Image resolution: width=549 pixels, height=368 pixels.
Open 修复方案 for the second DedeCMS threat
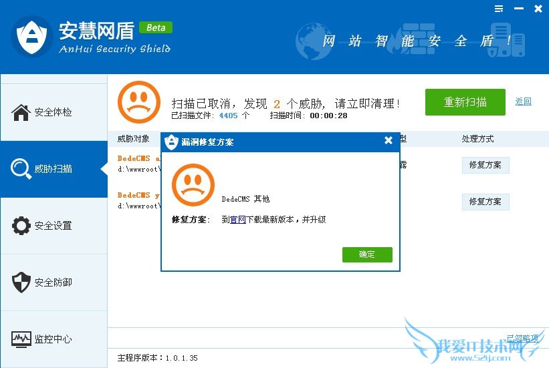(485, 202)
